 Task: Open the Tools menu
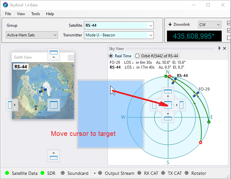(35, 14)
